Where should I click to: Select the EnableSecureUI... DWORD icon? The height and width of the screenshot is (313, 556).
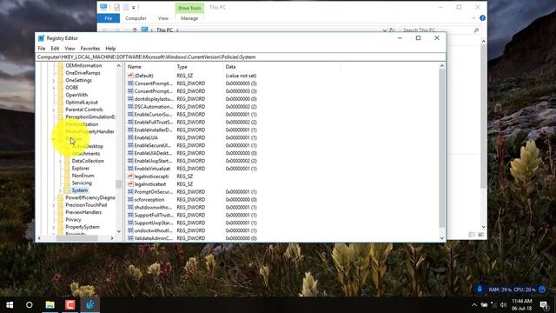[130, 145]
